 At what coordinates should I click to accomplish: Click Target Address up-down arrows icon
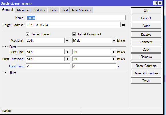point(123,25)
